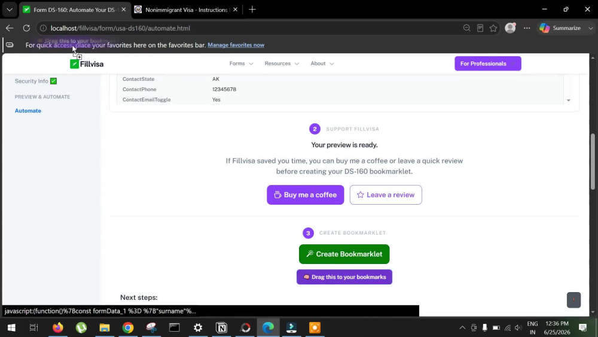Click the Security Info green checkmark
Screen dimensions: 598x337
(53, 81)
